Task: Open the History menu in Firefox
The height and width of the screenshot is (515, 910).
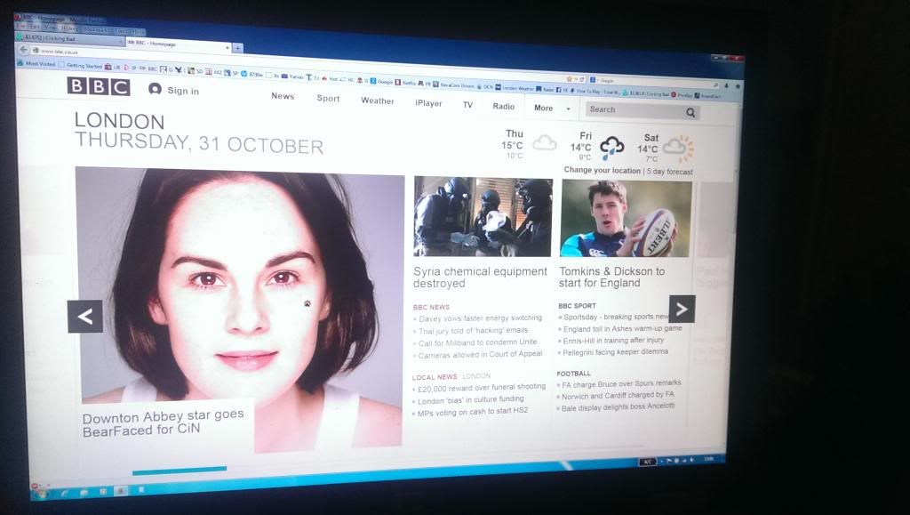Action: coord(68,28)
